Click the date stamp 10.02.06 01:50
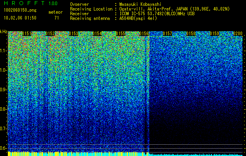Image resolution: width=246 pixels, height=156 pixels. pyautogui.click(x=20, y=18)
